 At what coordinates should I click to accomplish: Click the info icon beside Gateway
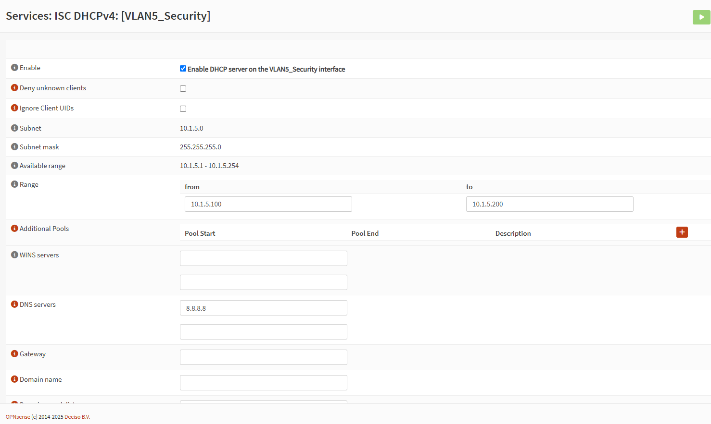[x=14, y=354]
